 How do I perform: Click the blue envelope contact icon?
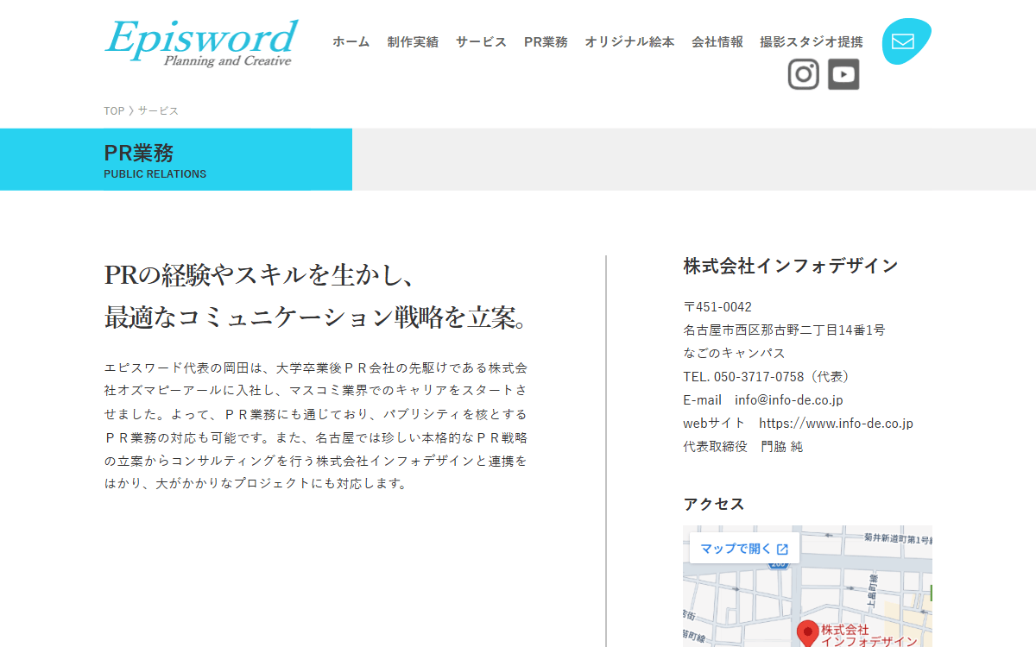pyautogui.click(x=906, y=41)
